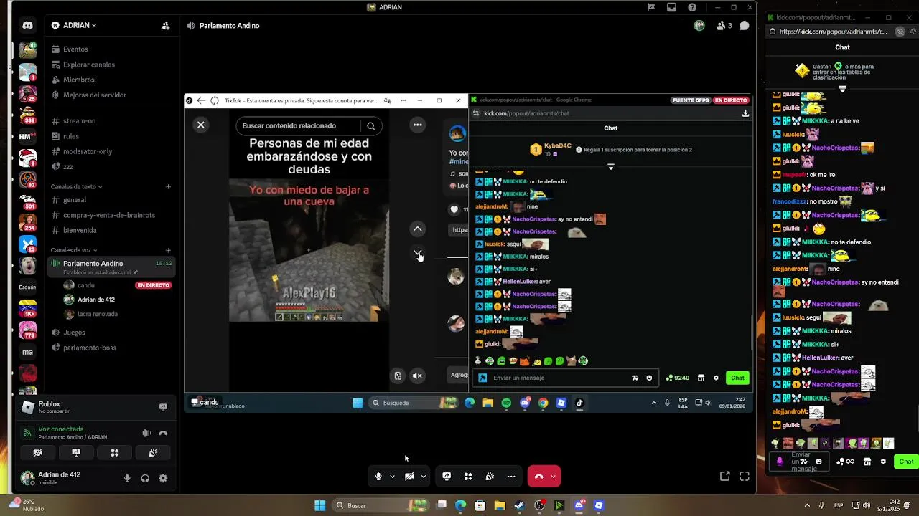Open noise suppression waveform icon

[x=146, y=433]
